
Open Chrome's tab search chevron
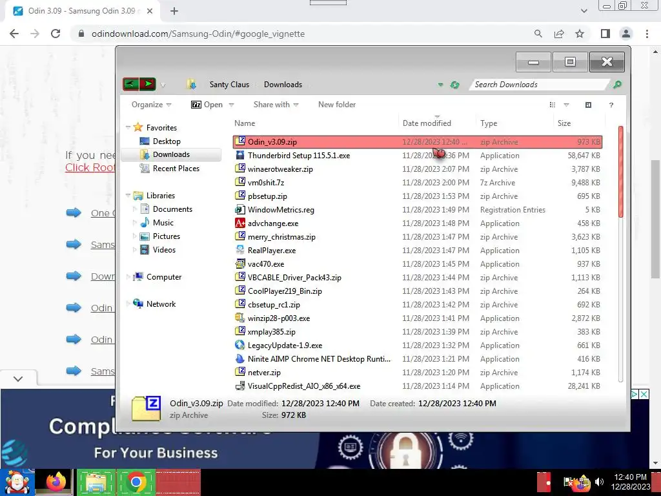pyautogui.click(x=584, y=11)
